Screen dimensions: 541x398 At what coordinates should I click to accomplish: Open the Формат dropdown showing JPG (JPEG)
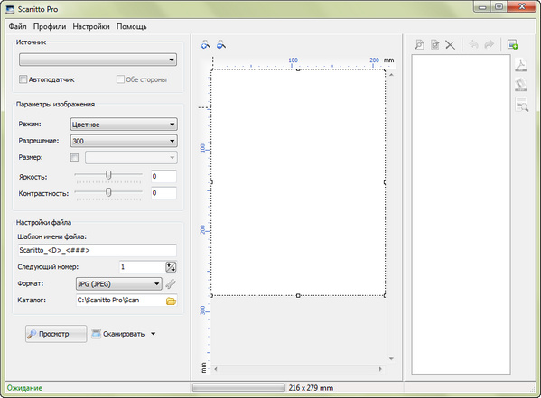118,284
